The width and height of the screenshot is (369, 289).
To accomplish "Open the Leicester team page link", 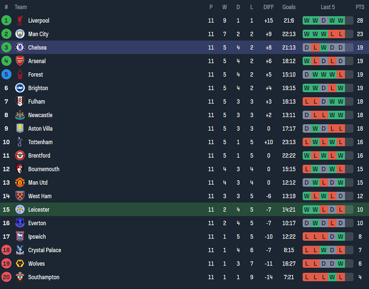I will tap(39, 210).
